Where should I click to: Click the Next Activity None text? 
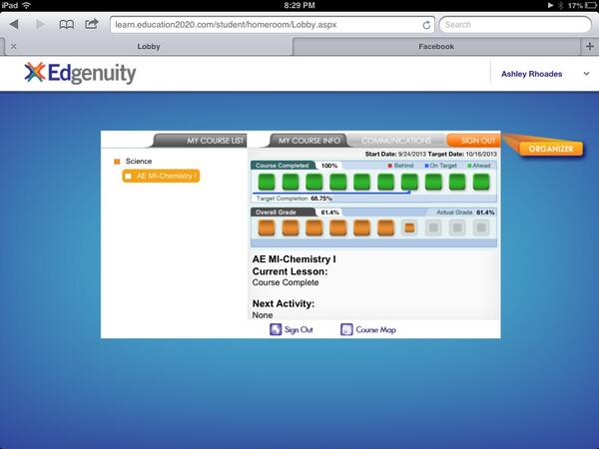tap(263, 315)
